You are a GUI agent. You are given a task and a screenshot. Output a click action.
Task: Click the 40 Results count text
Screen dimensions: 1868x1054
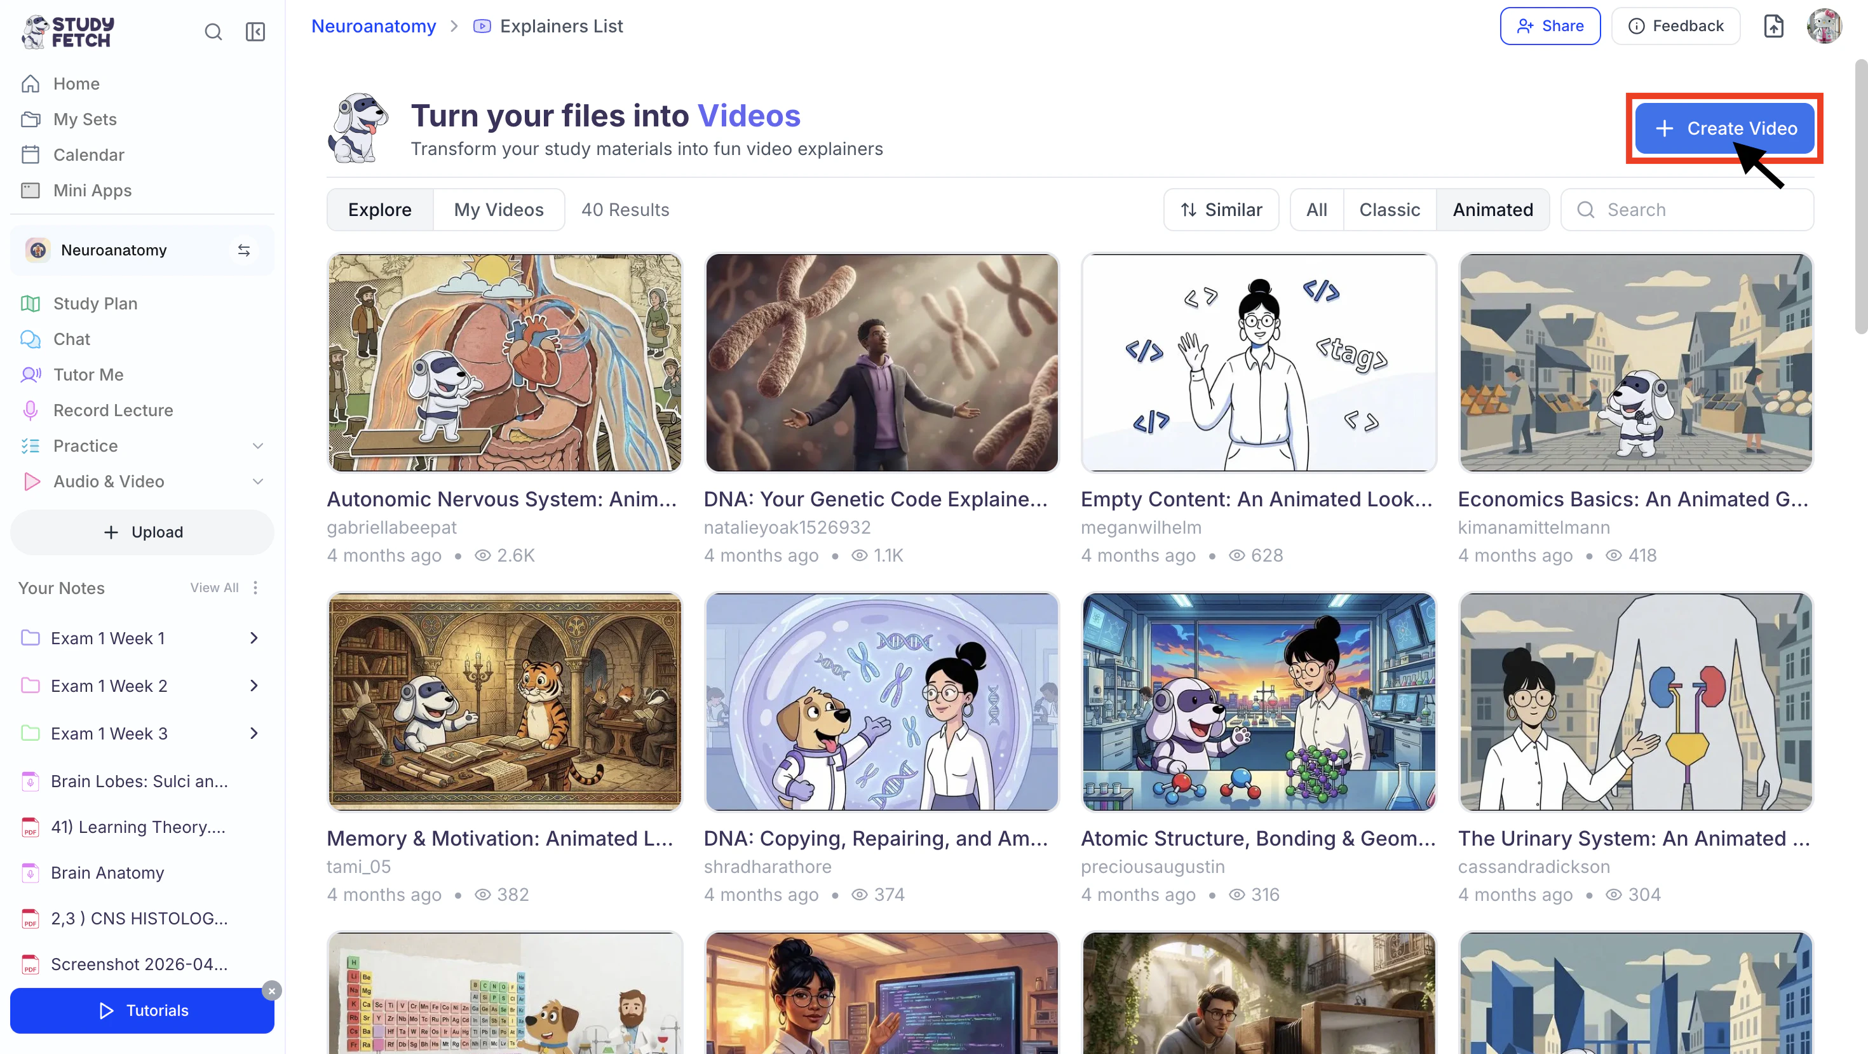click(x=625, y=210)
